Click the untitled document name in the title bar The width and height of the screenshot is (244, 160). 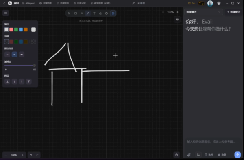pyautogui.click(x=141, y=3)
